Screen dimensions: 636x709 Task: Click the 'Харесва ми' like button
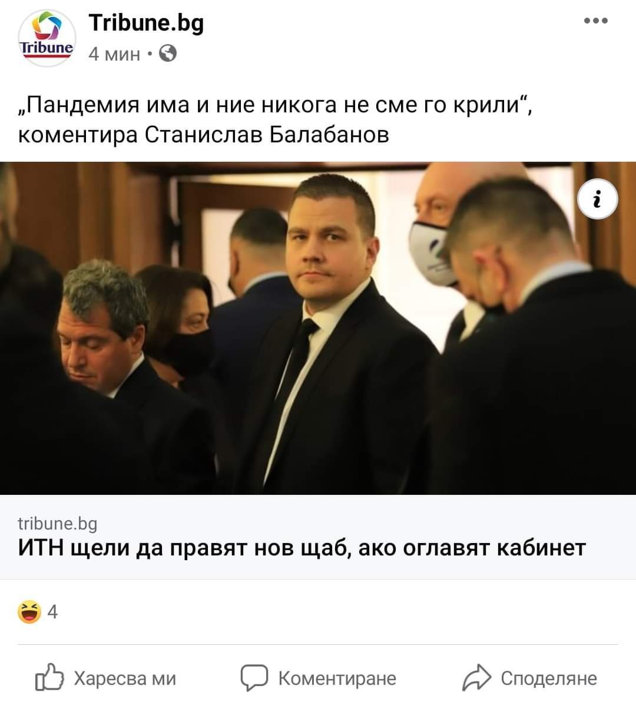(x=106, y=678)
